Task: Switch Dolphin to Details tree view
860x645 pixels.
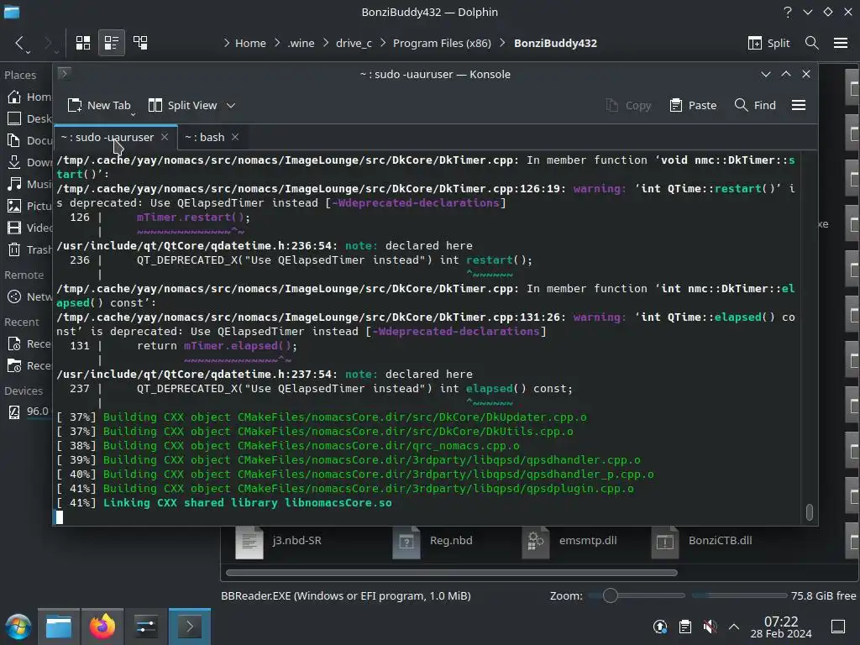Action: coord(140,43)
